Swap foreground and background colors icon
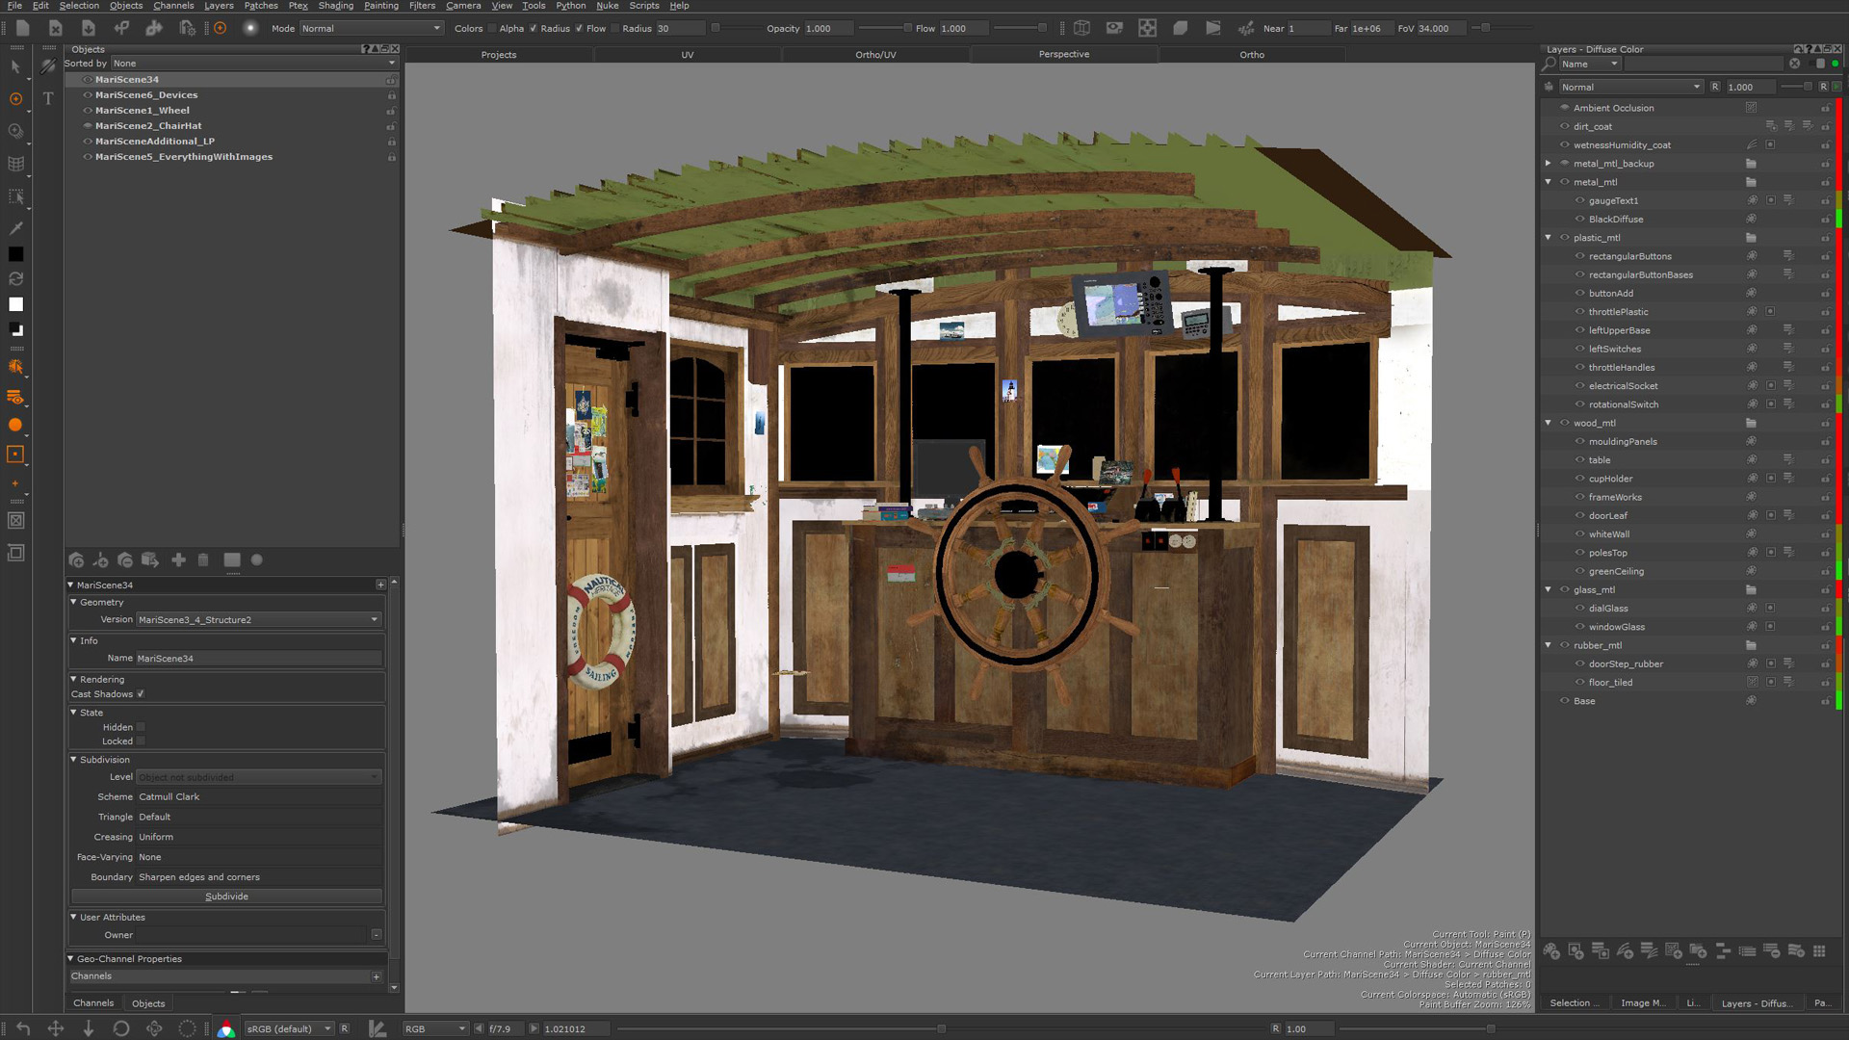 [x=15, y=279]
